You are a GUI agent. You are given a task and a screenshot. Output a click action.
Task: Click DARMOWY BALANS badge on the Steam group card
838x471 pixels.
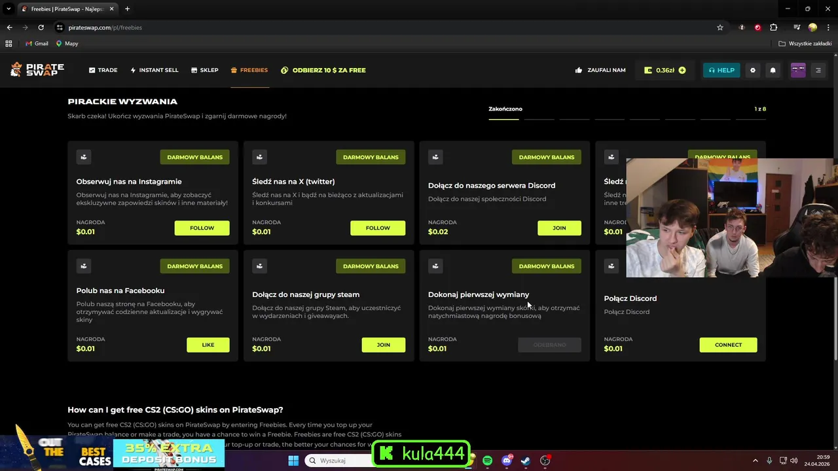pos(371,266)
